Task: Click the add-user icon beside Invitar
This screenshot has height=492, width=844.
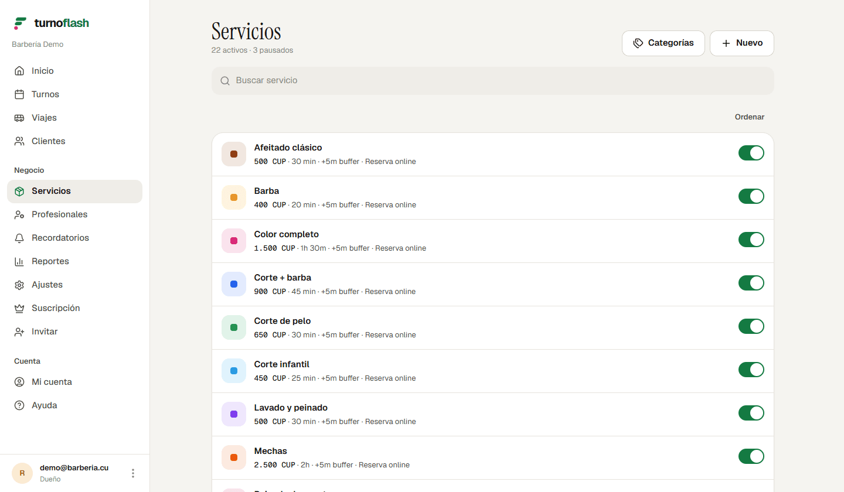Action: point(19,332)
